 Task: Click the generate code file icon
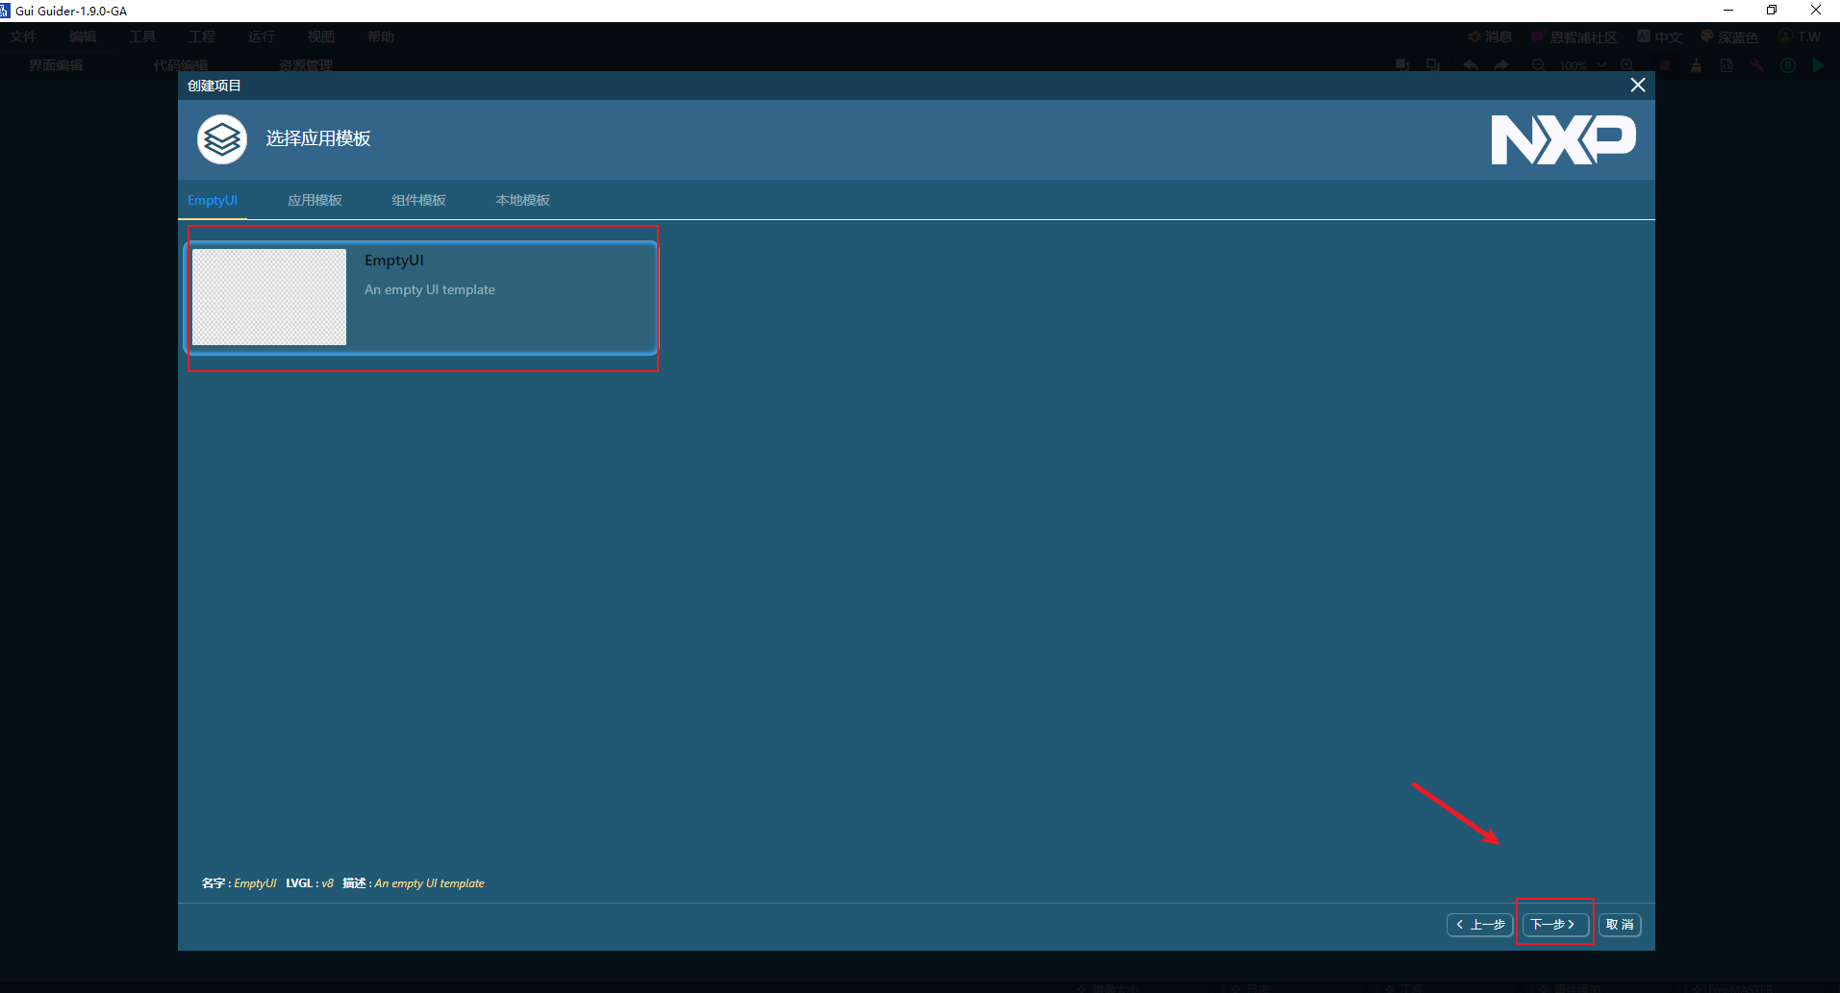tap(1727, 65)
